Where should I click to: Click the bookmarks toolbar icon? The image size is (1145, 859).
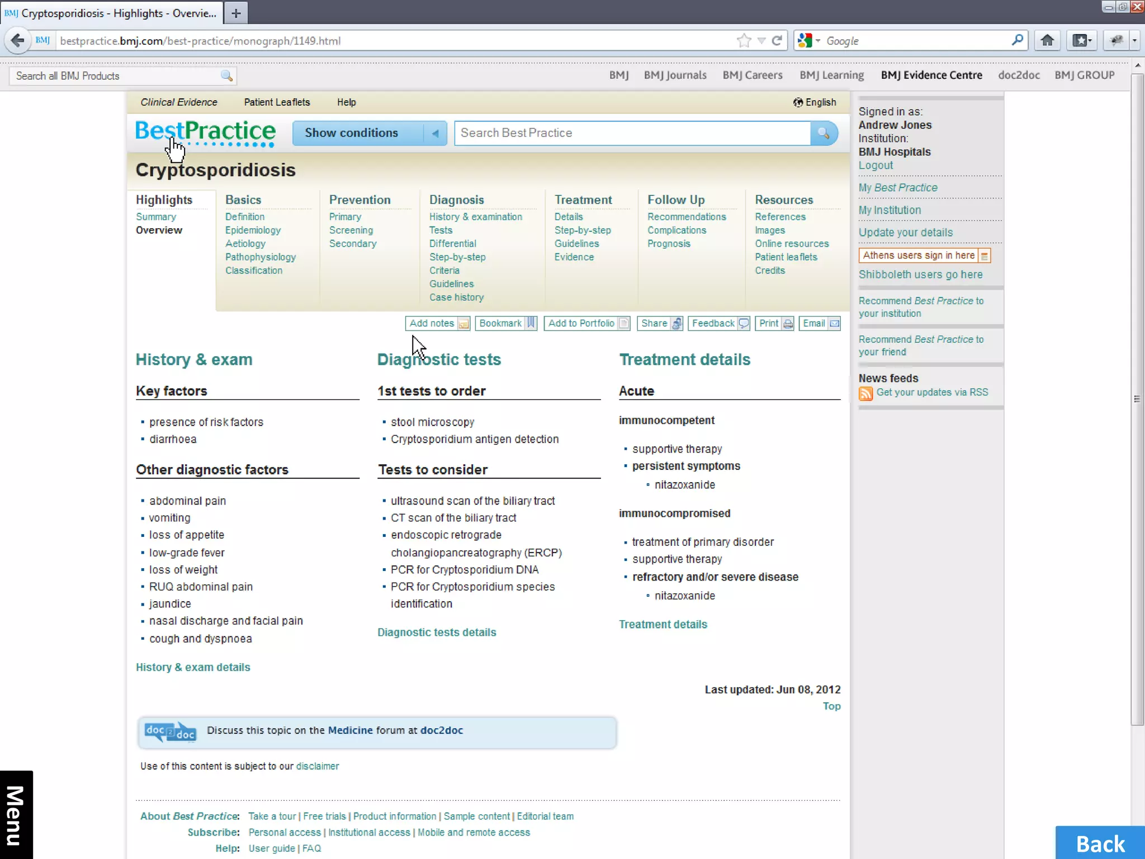1082,41
